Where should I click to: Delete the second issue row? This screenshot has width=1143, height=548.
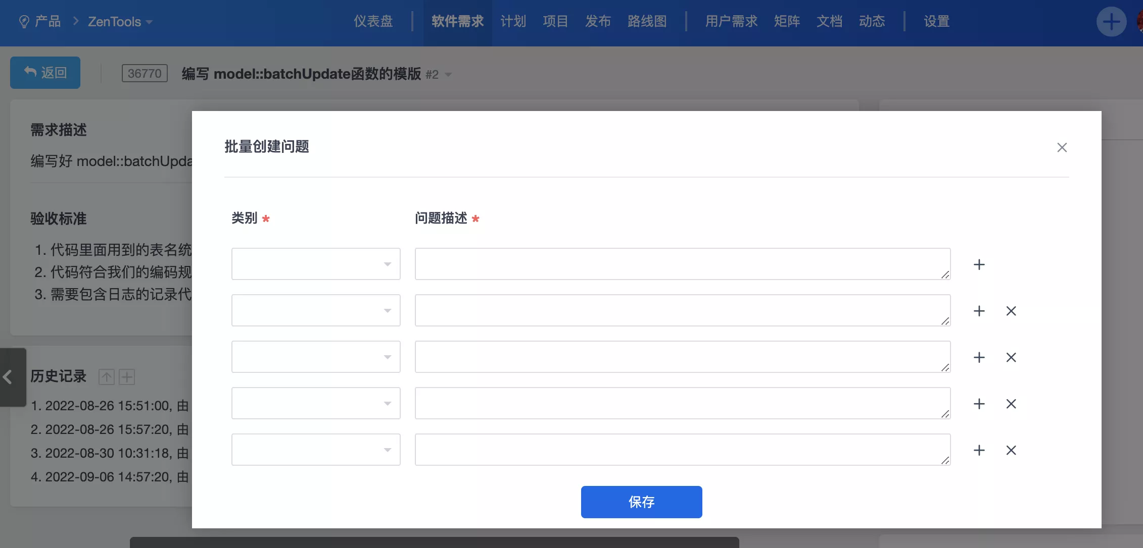[1011, 311]
